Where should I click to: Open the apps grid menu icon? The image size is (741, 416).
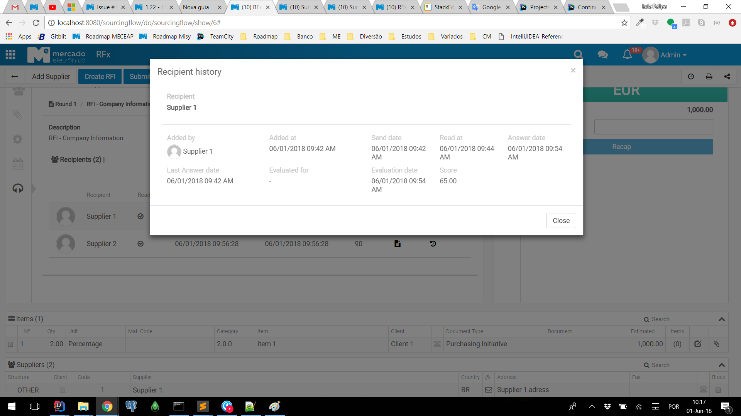coord(10,55)
